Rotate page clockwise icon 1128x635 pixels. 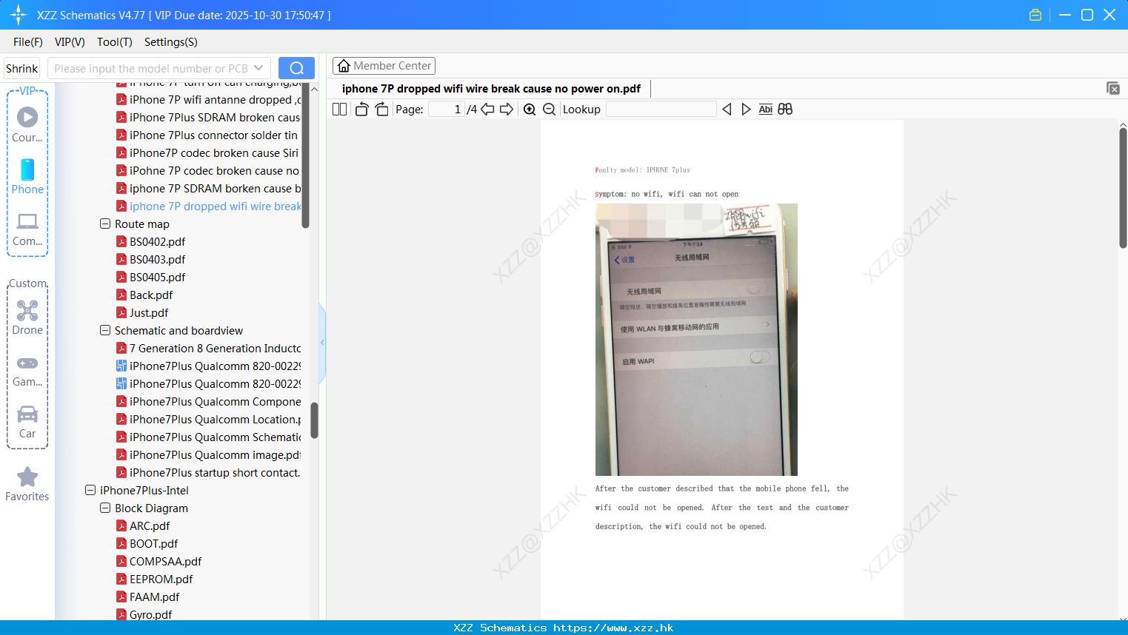coord(381,109)
